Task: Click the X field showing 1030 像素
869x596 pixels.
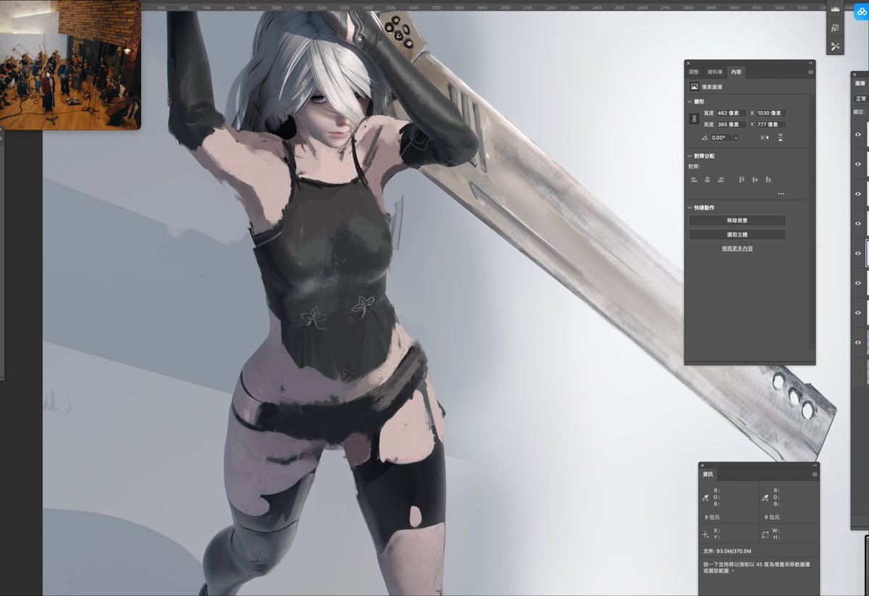Action: point(771,113)
